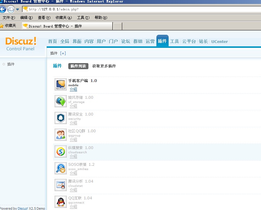Switch to the 插件列表 sub-tab
The image size is (261, 210).
click(x=78, y=66)
